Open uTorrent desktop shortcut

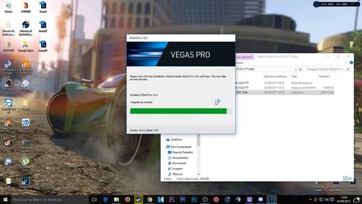click(x=25, y=163)
